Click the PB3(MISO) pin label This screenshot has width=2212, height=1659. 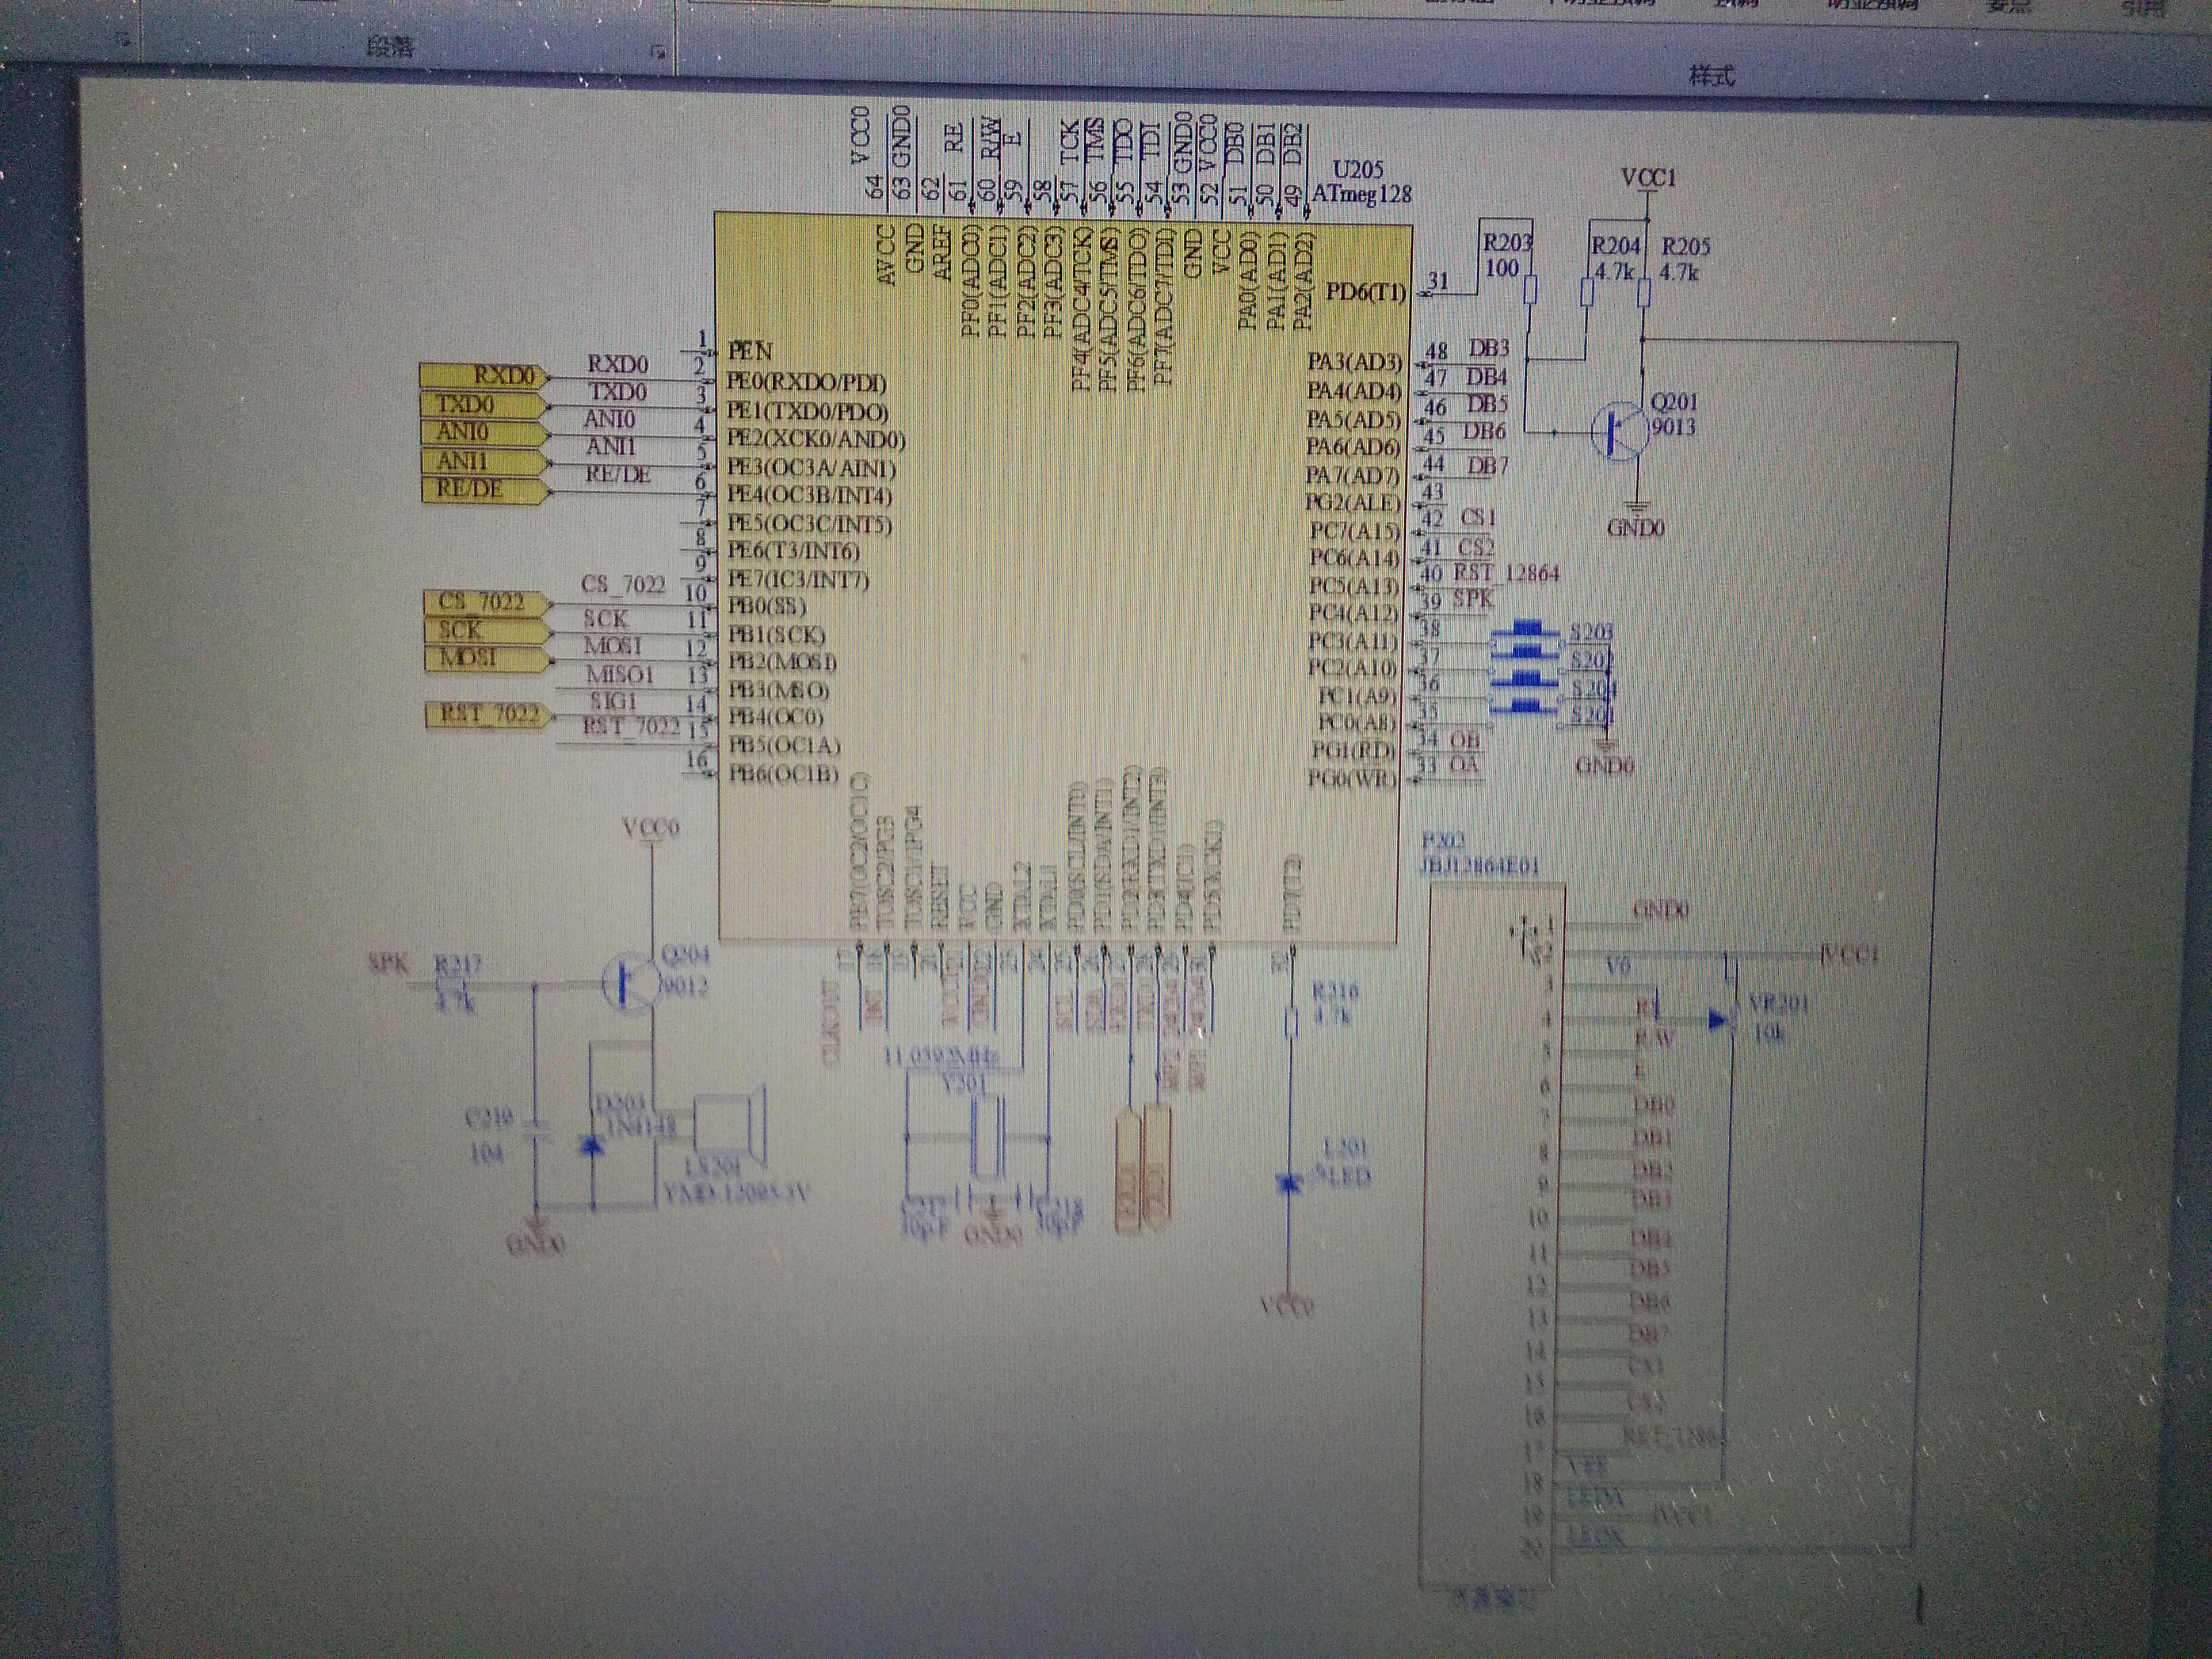[779, 690]
